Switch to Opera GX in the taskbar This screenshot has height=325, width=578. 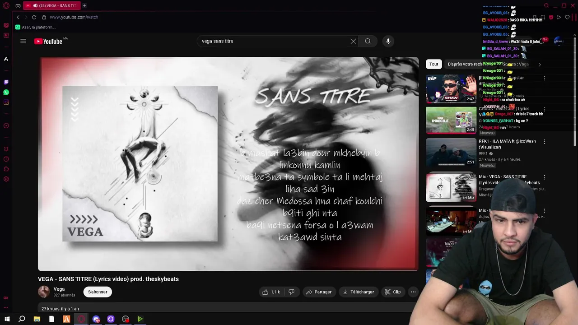81,319
